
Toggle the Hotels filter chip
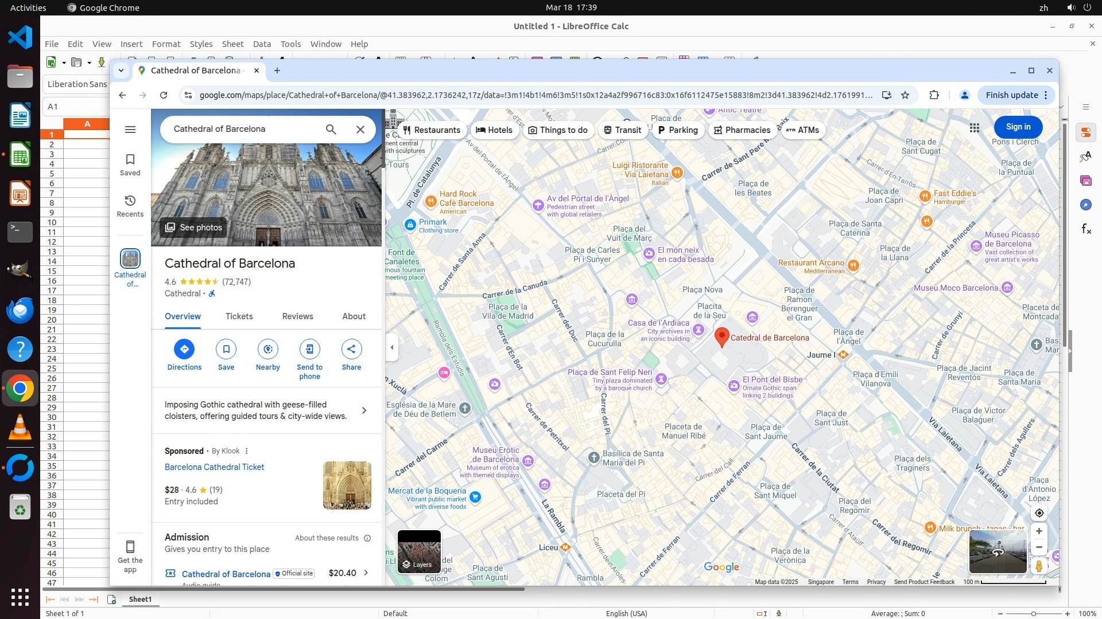tap(494, 130)
